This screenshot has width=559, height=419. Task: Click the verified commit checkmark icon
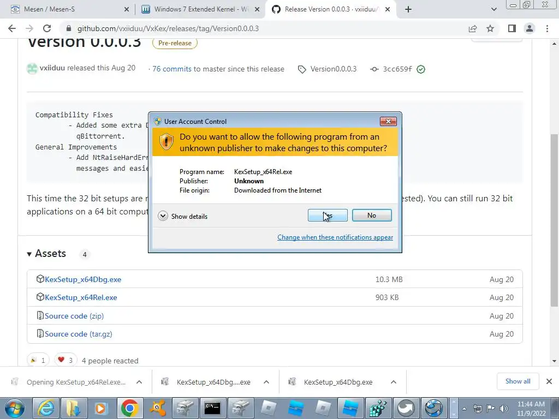pos(421,69)
